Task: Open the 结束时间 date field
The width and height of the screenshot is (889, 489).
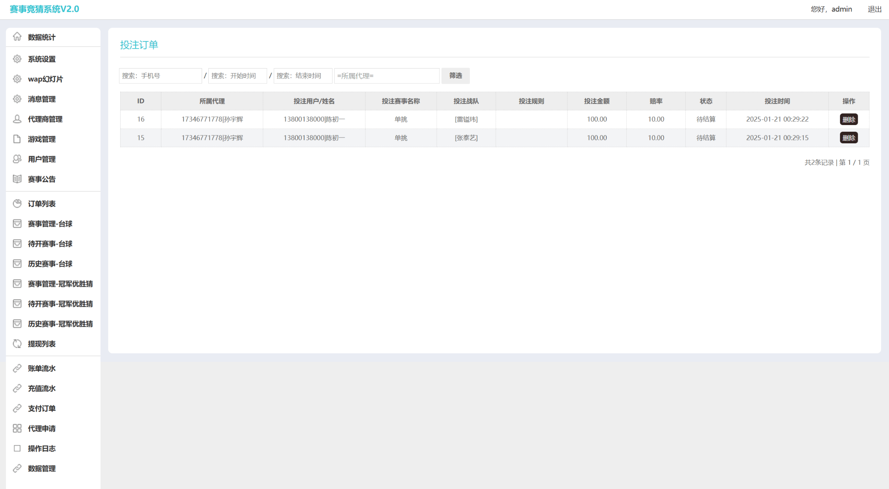Action: pos(303,76)
